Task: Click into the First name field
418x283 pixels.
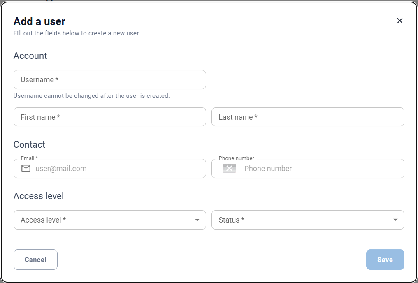Action: click(109, 117)
